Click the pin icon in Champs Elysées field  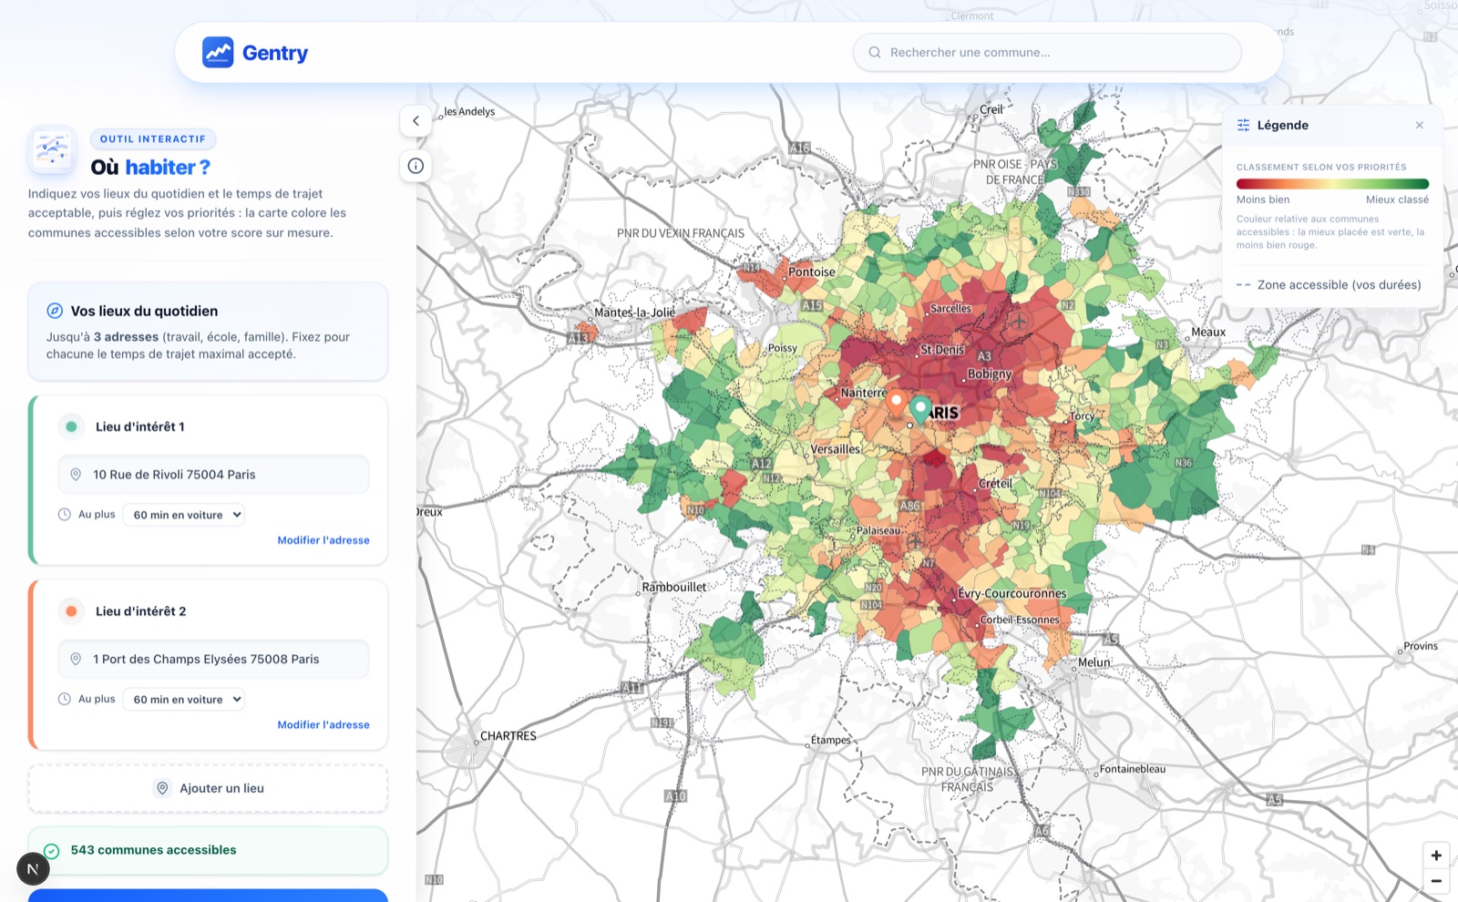76,659
